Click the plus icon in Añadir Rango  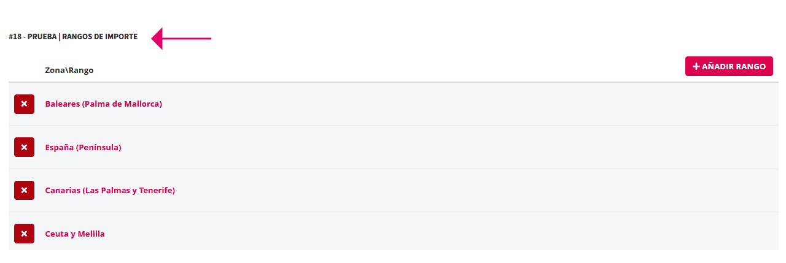(696, 66)
